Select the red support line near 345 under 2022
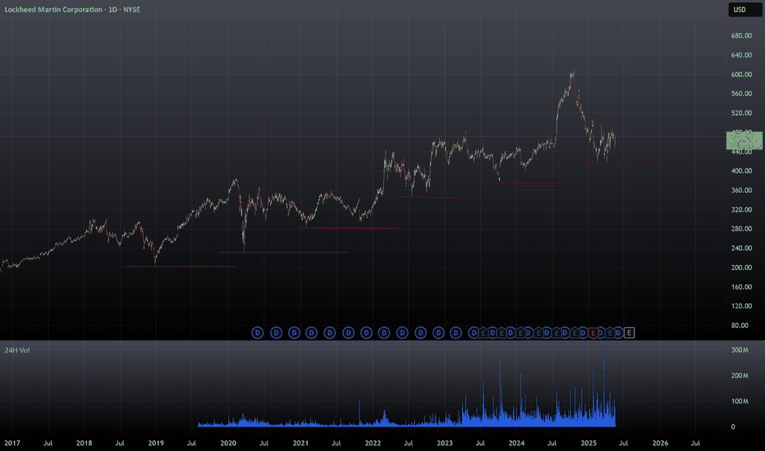Viewport: 765px width, 451px height. coord(430,197)
